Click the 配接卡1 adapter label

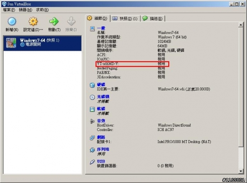104,142
